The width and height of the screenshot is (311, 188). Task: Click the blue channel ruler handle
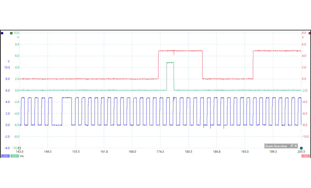(2, 33)
